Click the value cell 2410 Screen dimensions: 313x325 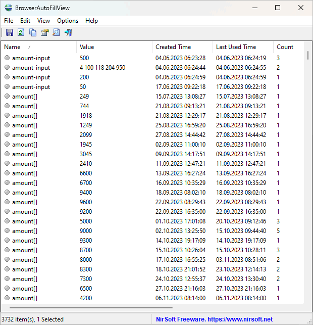pos(86,164)
